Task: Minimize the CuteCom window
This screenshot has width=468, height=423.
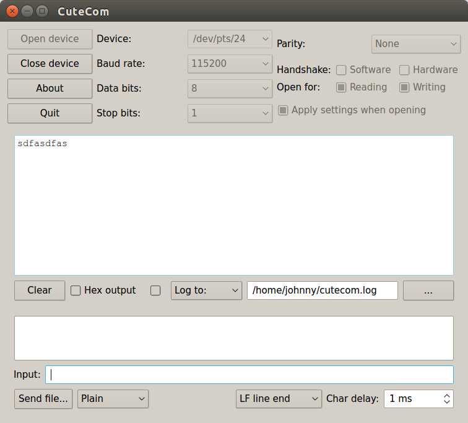Action: click(x=27, y=11)
